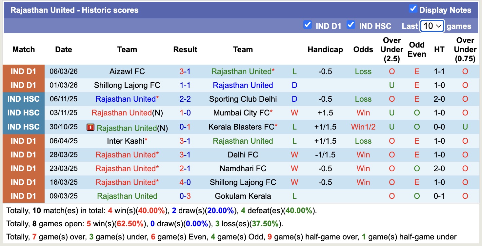Click the Gokulam Kerala team link
Image resolution: width=482 pixels, height=246 pixels.
[243, 196]
